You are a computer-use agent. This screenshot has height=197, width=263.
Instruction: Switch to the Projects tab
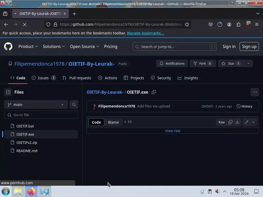pyautogui.click(x=134, y=78)
